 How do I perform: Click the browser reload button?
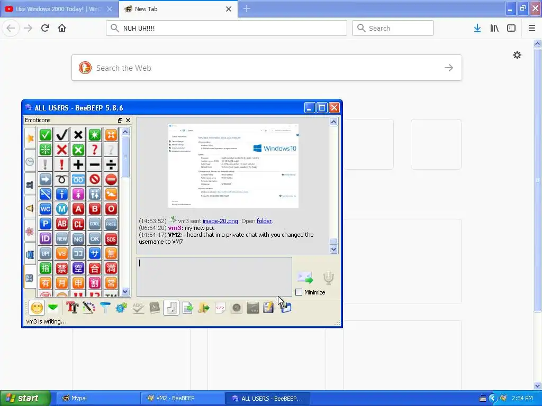click(46, 28)
